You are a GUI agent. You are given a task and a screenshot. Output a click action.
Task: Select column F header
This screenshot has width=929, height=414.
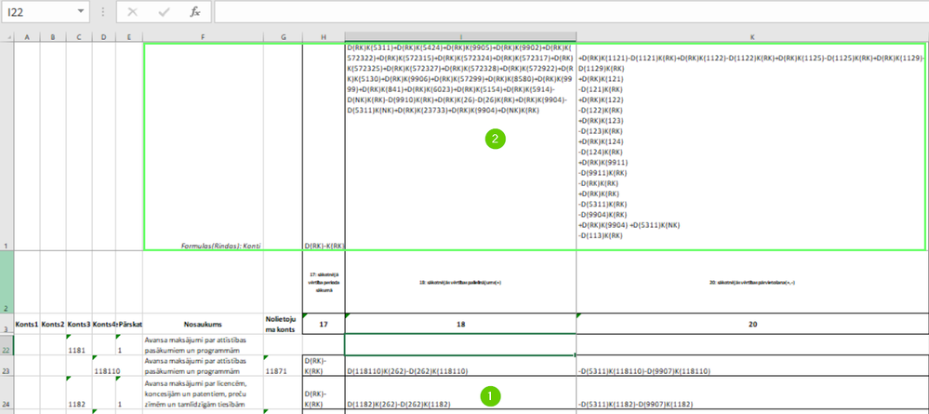click(x=204, y=37)
